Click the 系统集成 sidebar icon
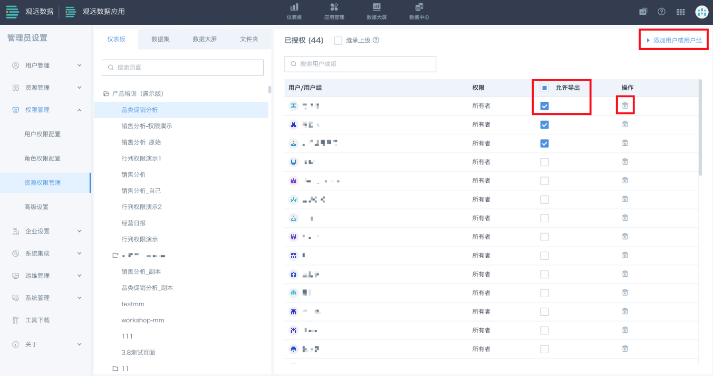 point(16,254)
